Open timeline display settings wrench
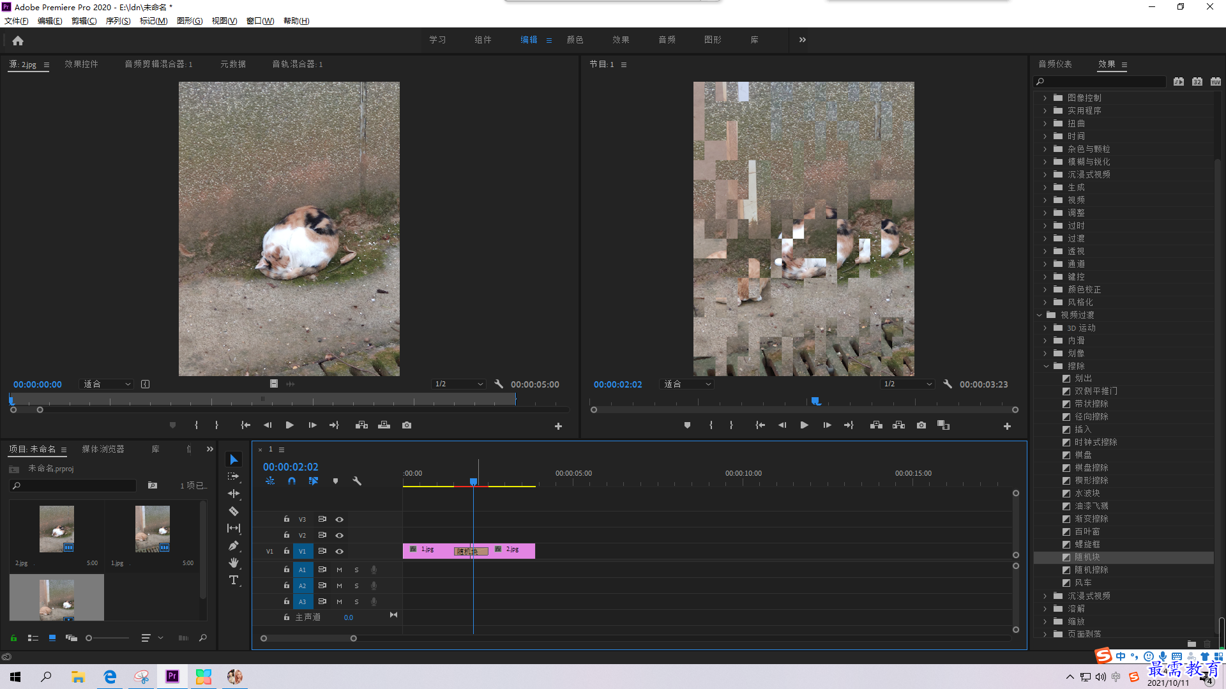The image size is (1226, 689). (x=357, y=481)
